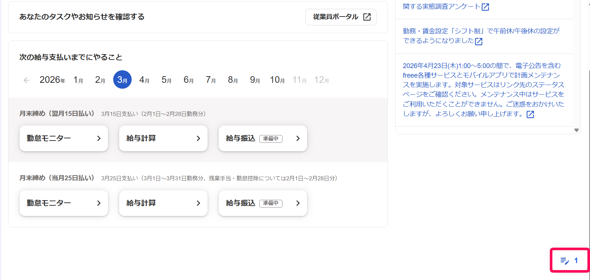The height and width of the screenshot is (280, 590).
Task: Select greyed 11月 in the month selector
Action: 299,80
